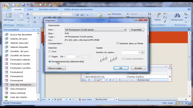Click the Nombre de copies field

click(131, 52)
